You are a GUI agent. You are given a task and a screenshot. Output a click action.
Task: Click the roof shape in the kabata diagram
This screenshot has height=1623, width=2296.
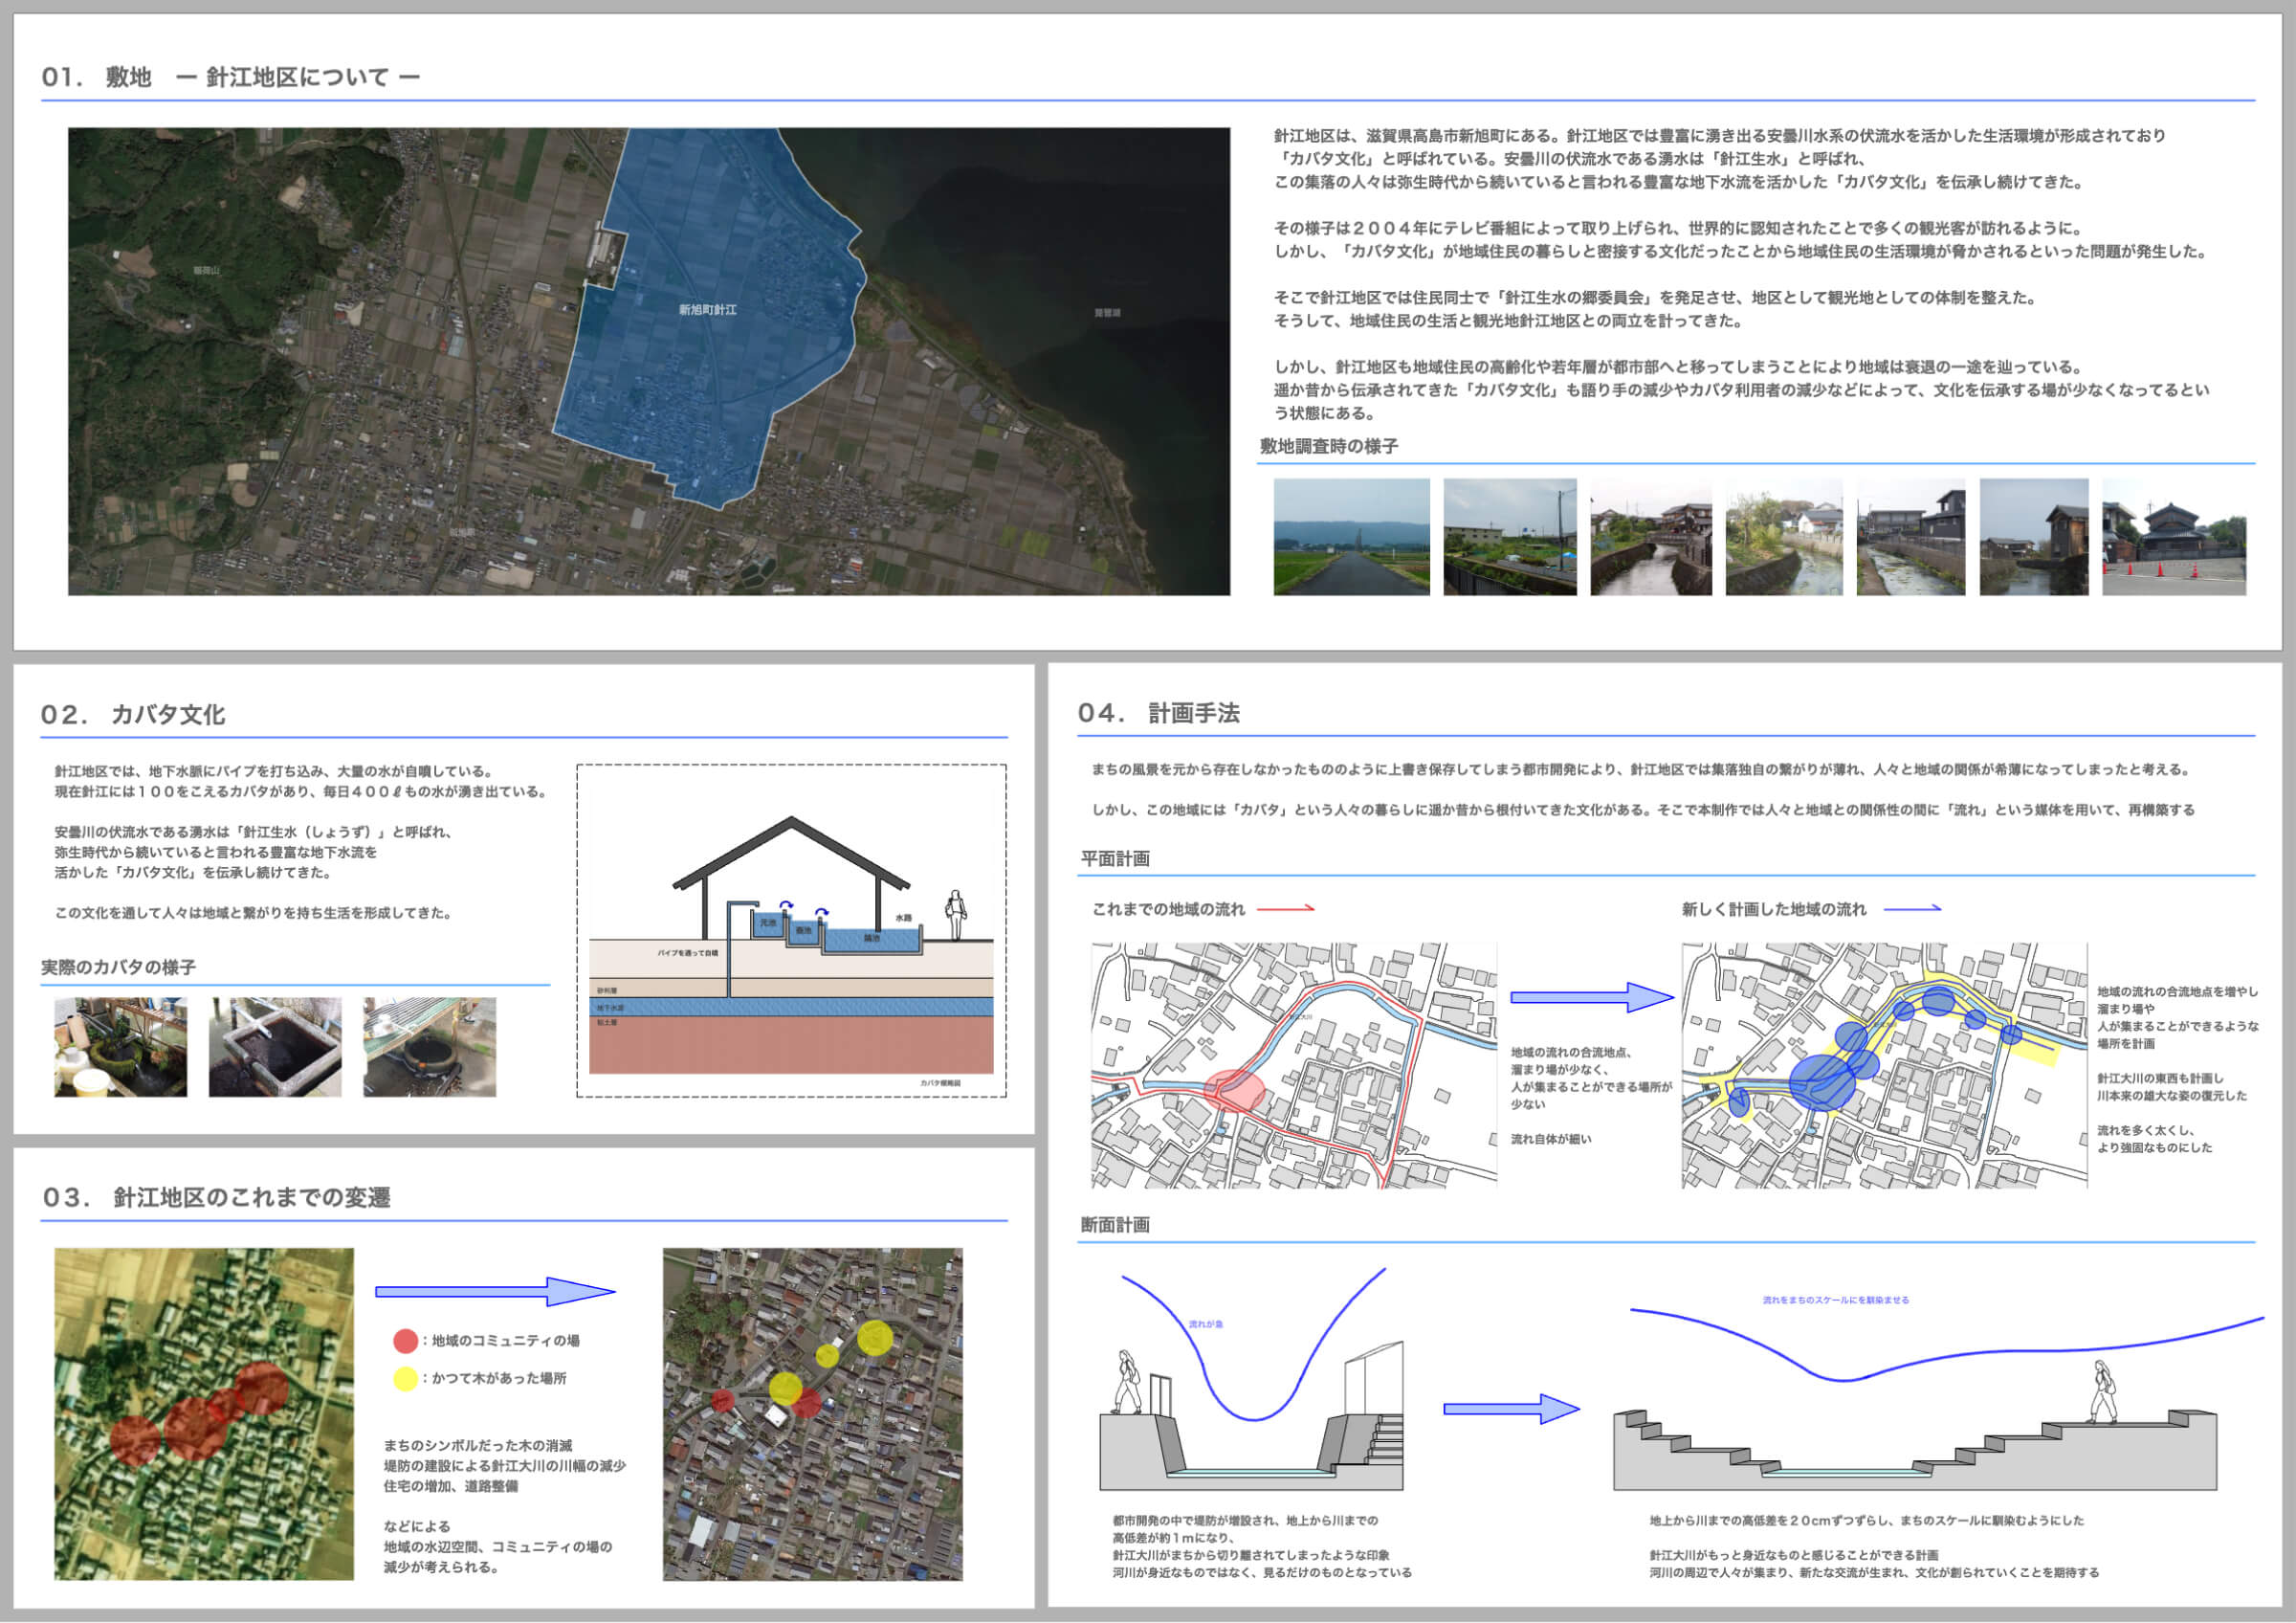(791, 852)
